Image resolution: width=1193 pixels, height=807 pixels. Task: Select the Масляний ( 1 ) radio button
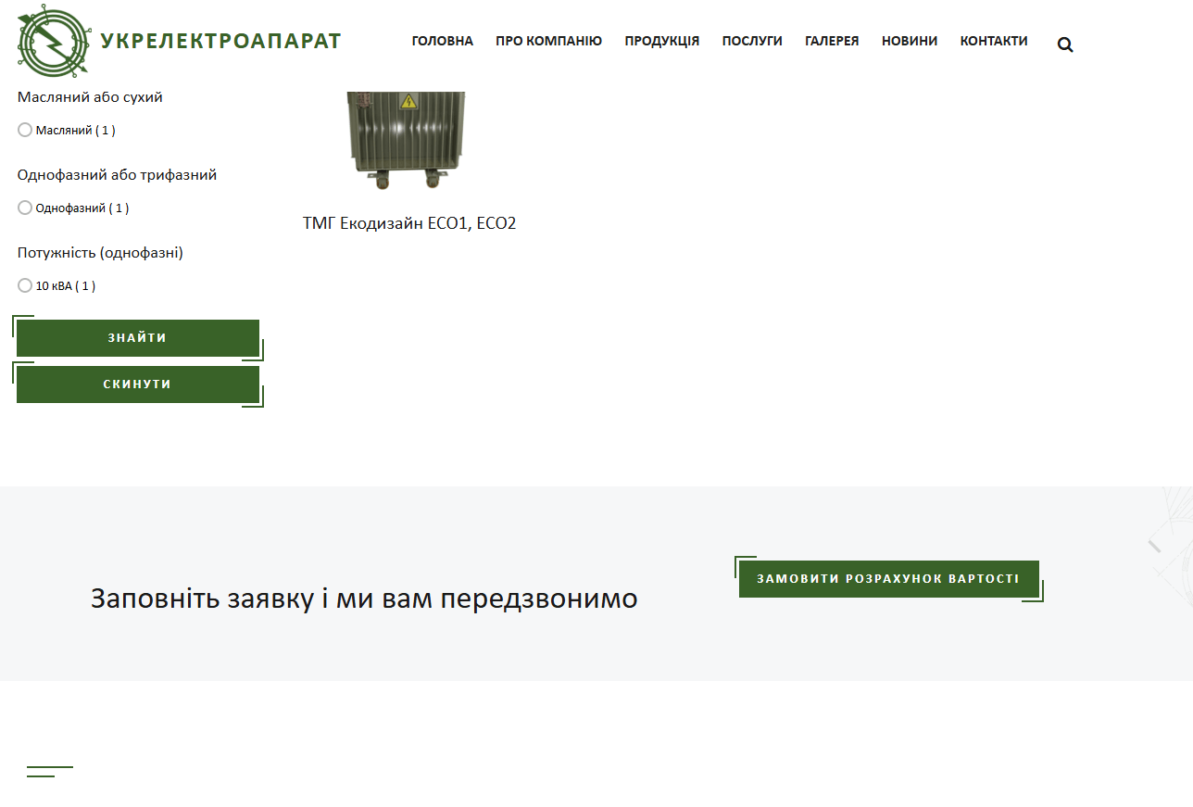(x=25, y=130)
